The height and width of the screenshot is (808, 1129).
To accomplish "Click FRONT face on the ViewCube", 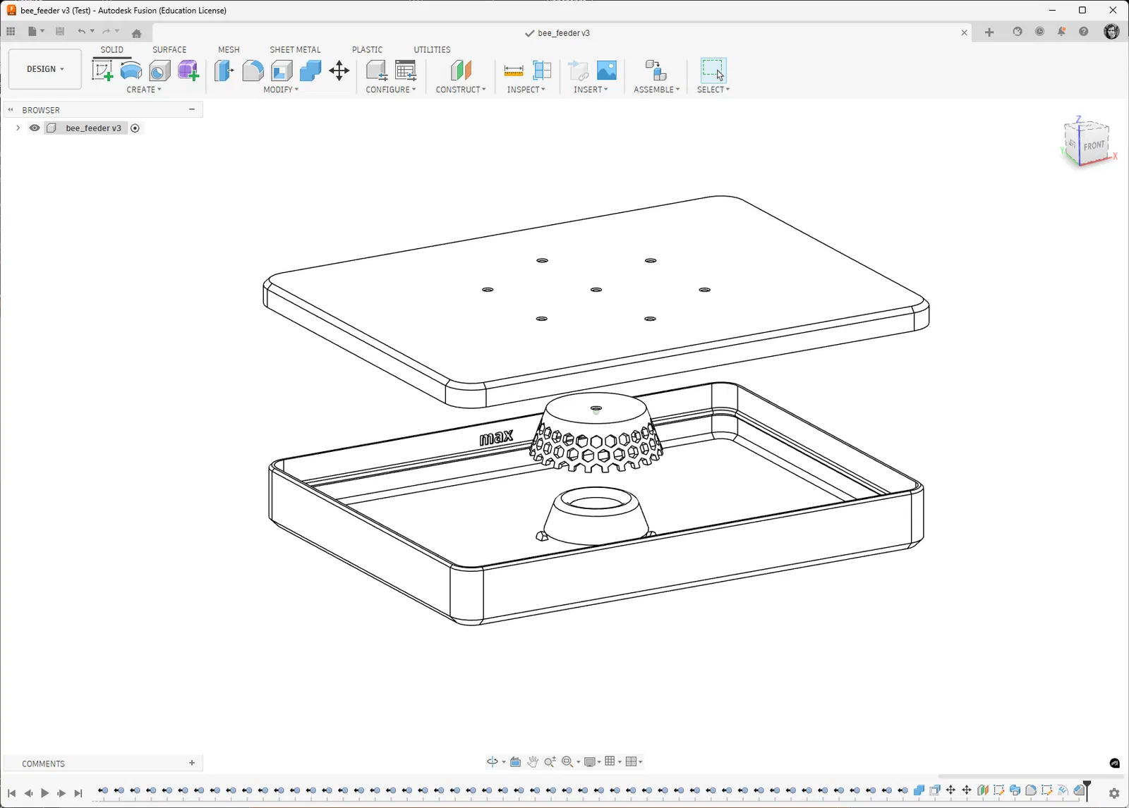I will [1094, 145].
